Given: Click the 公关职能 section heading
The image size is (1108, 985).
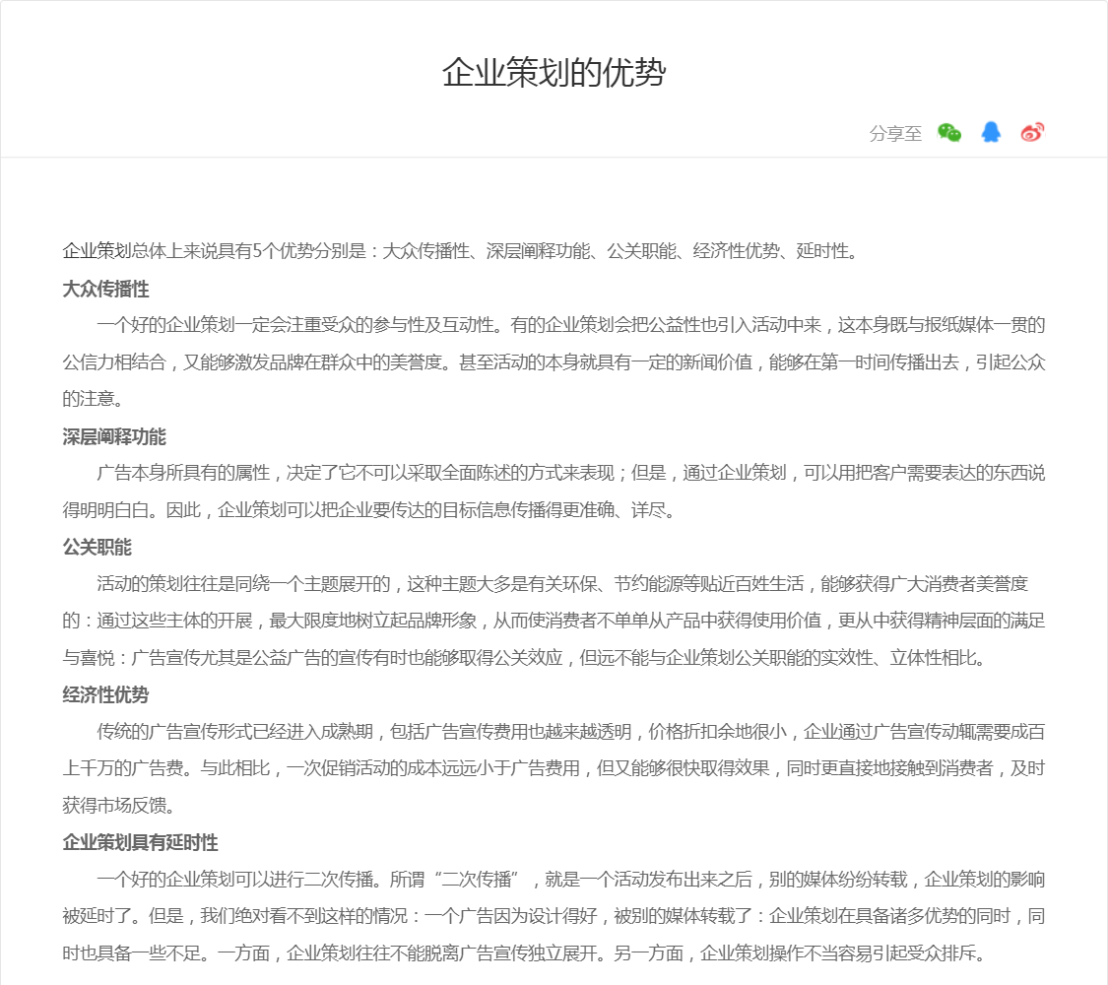Looking at the screenshot, I should (98, 547).
